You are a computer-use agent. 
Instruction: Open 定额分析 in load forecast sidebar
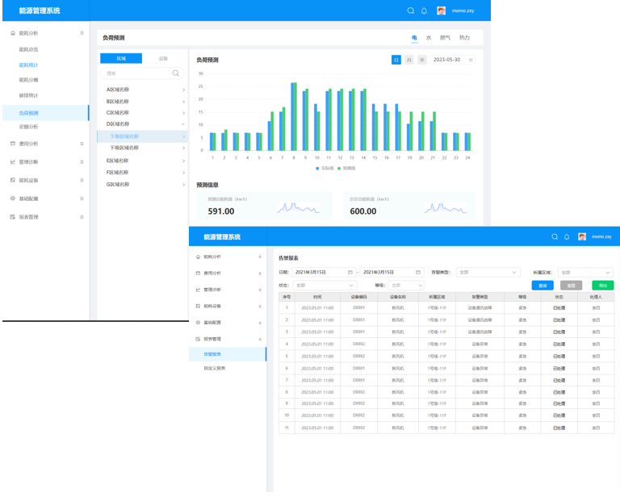(28, 127)
